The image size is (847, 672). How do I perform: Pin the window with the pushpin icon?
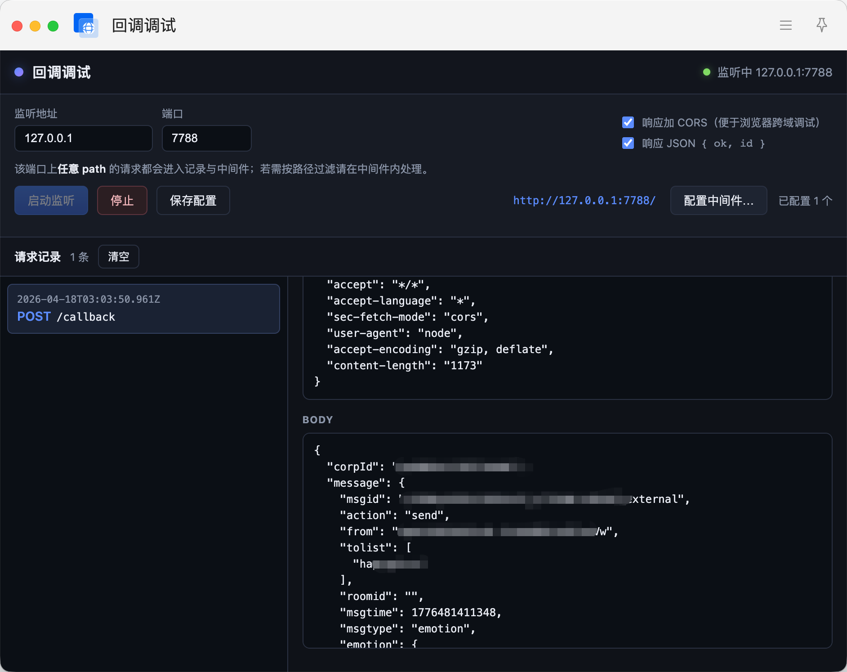(x=821, y=25)
